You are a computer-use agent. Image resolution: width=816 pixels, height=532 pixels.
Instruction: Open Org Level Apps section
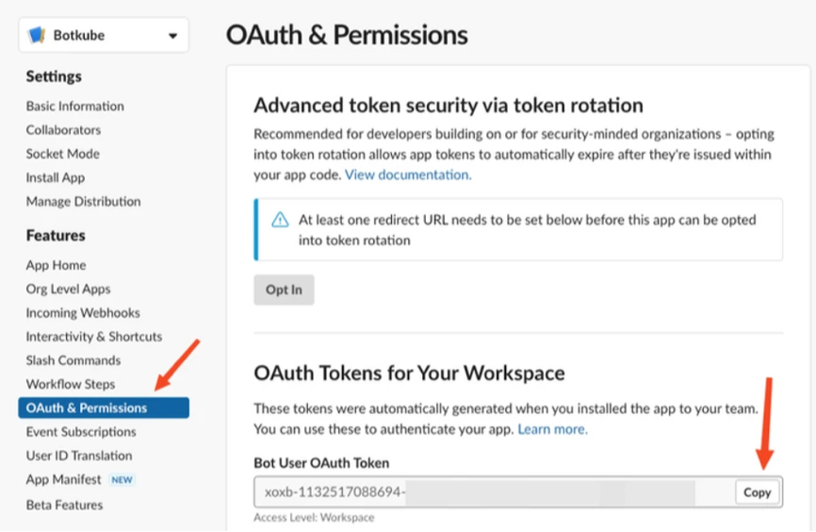click(68, 289)
